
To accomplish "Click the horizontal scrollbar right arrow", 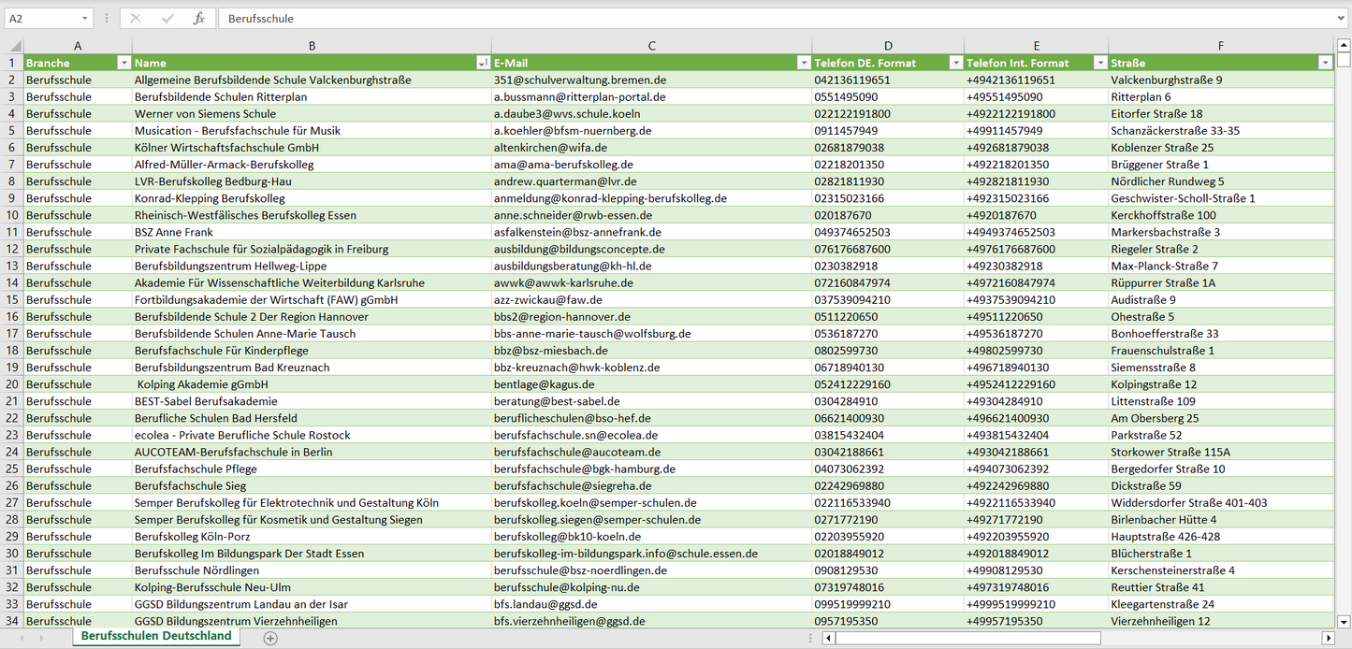I will click(1327, 638).
